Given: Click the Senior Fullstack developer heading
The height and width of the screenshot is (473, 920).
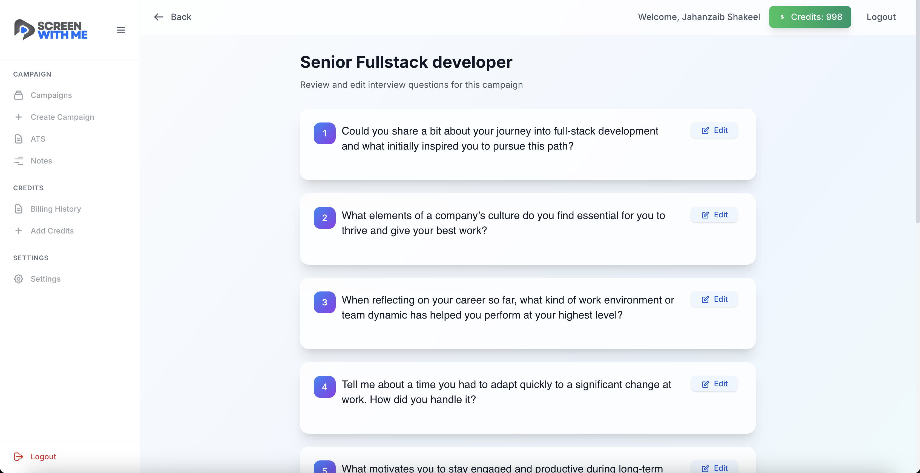Looking at the screenshot, I should [x=406, y=62].
